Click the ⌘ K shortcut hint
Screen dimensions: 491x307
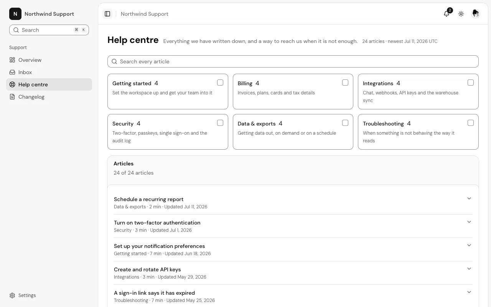coord(80,30)
